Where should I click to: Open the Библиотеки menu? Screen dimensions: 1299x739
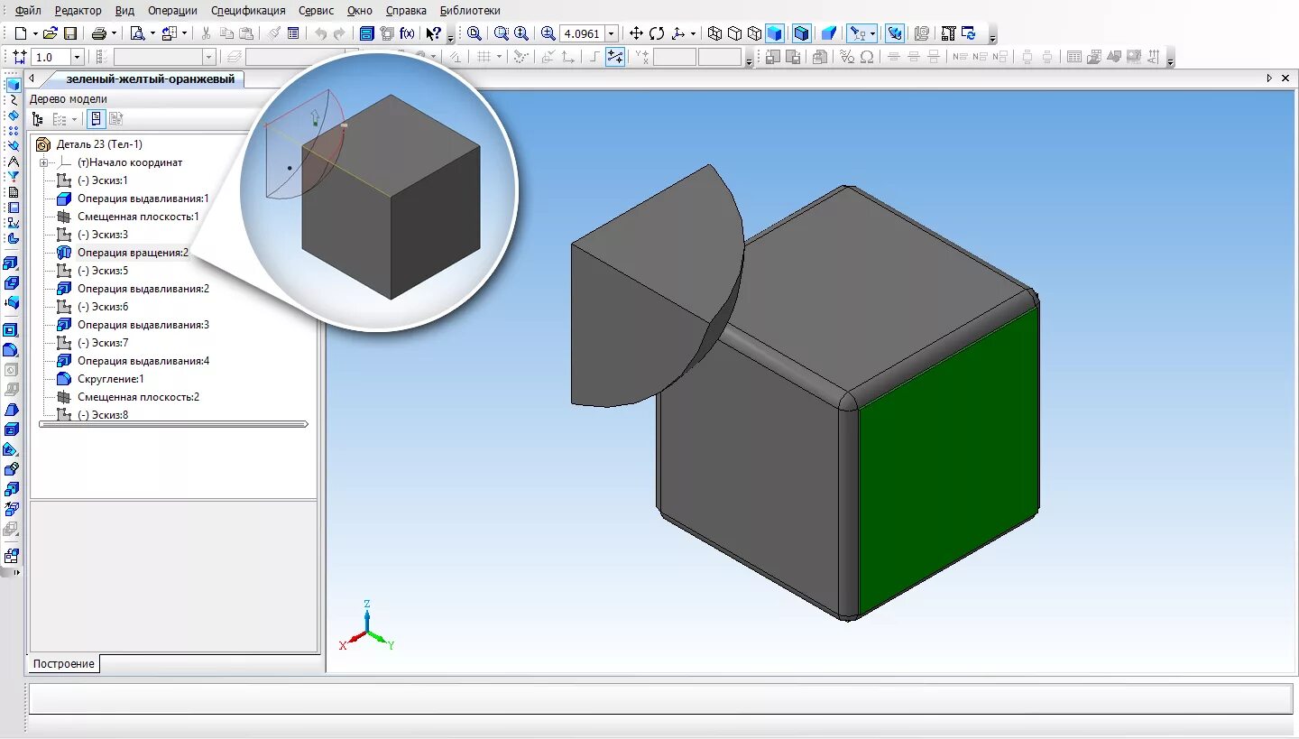point(470,11)
